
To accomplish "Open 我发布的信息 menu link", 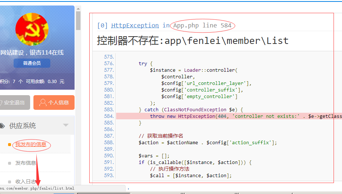I will (31, 145).
